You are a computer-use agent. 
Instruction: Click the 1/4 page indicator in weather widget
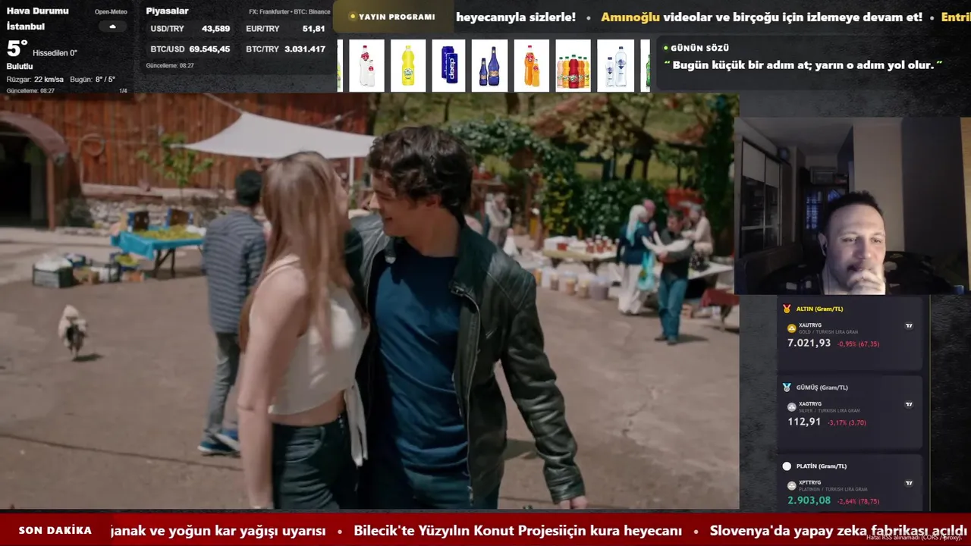click(123, 91)
